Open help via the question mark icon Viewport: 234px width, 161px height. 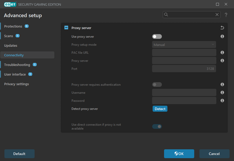[x=226, y=15]
